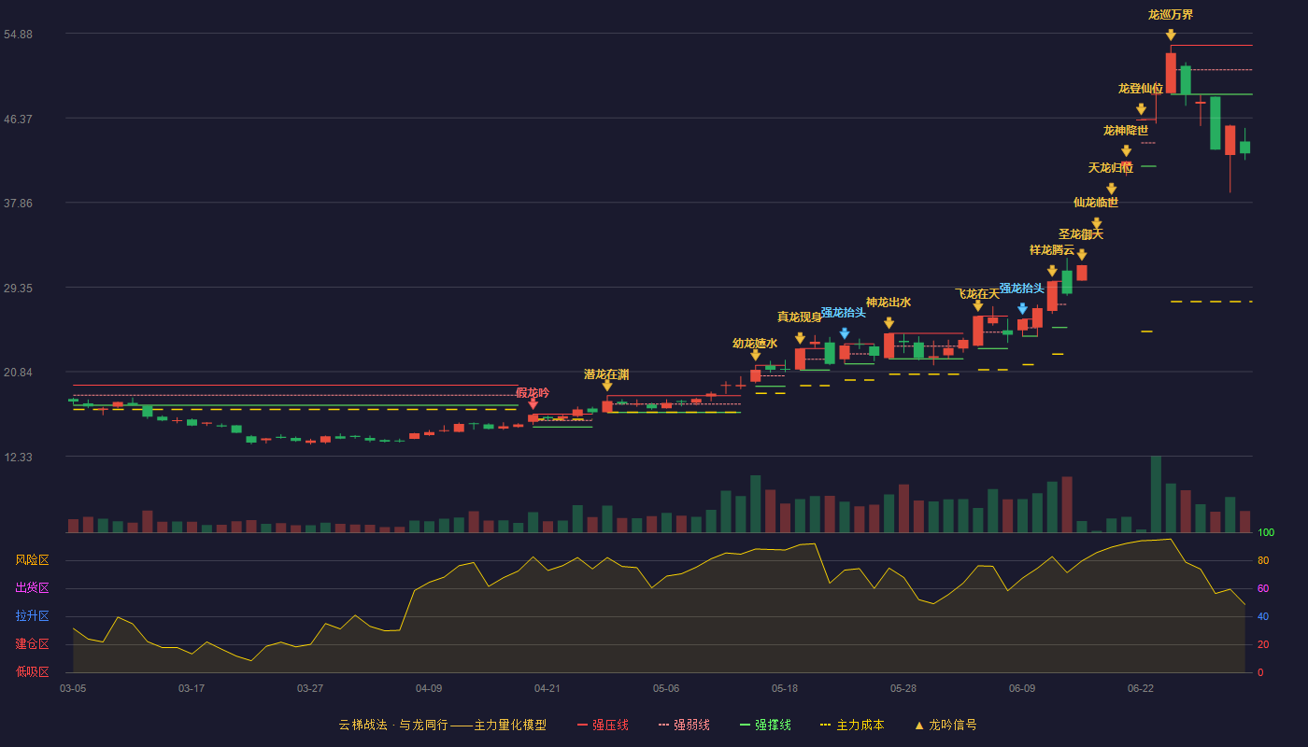
Task: Click the arrow marker under 圣龙翻天
Action: (1081, 254)
